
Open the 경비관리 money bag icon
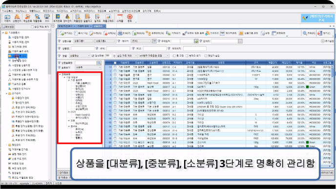(67, 18)
